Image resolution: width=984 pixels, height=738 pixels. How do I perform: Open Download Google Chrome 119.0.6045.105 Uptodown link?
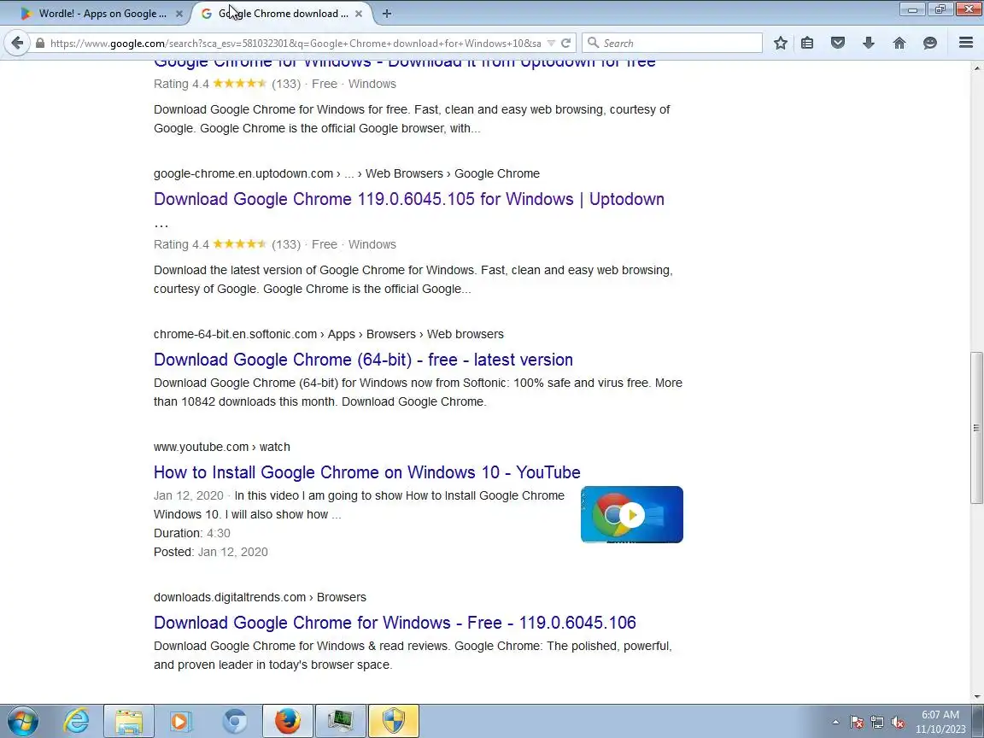[408, 199]
